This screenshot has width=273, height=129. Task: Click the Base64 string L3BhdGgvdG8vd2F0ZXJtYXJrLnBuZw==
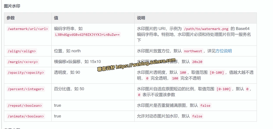tap(88, 35)
